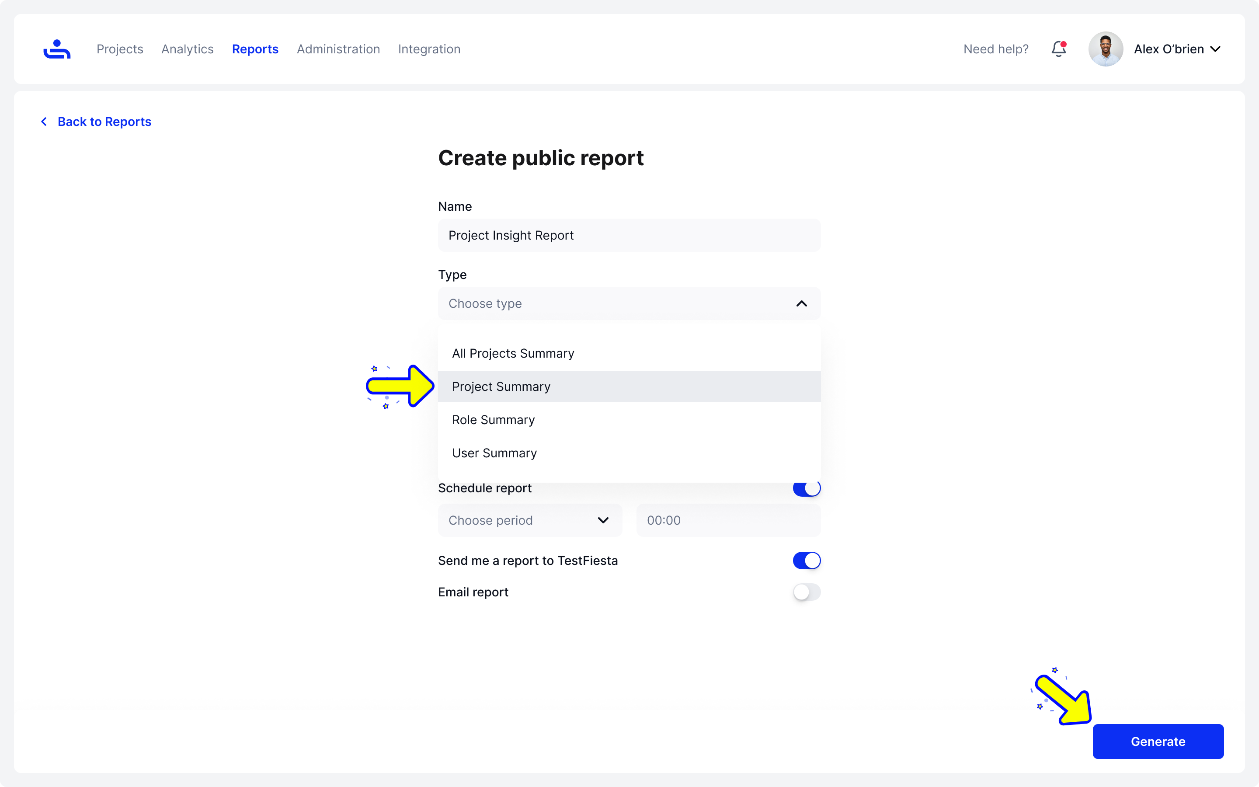Viewport: 1259px width, 787px height.
Task: Click the TestFiesta logo icon
Action: 57,49
